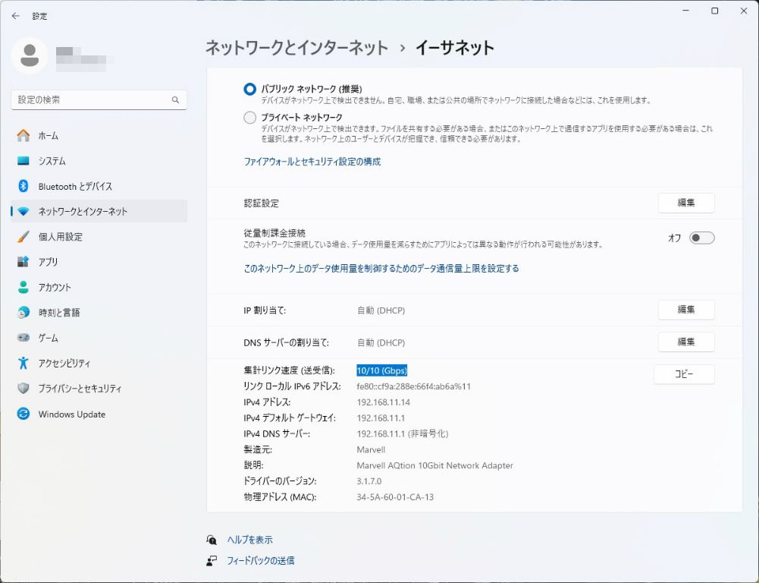
Task: Select パブリック ネットワーク radio button
Action: point(249,89)
